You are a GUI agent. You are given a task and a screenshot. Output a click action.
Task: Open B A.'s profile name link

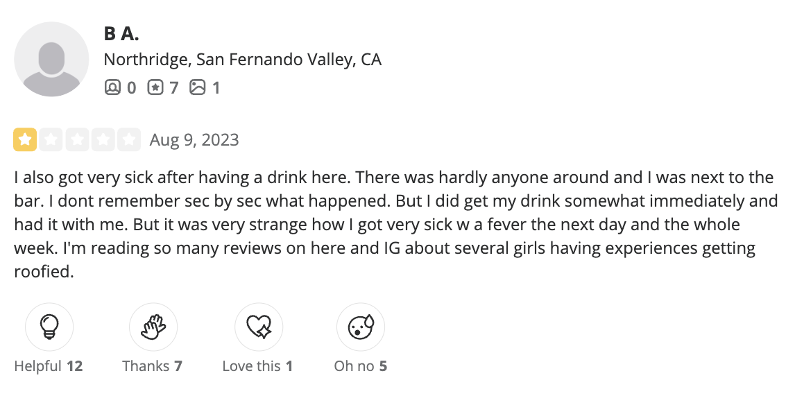(121, 33)
